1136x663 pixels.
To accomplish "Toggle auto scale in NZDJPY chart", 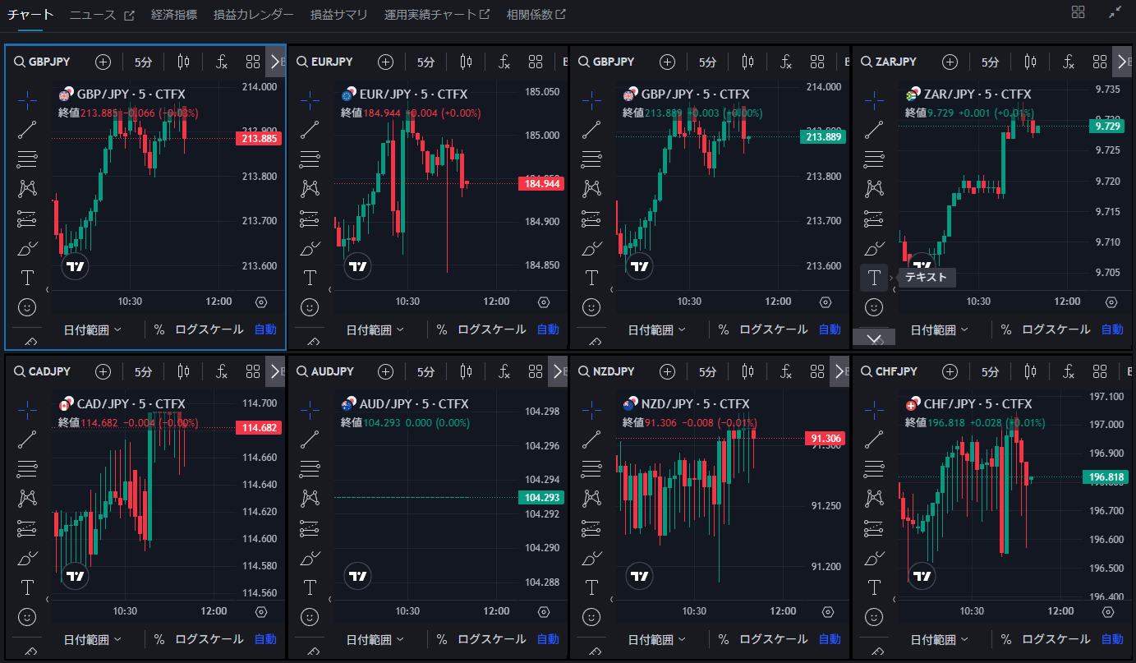I will pos(830,639).
